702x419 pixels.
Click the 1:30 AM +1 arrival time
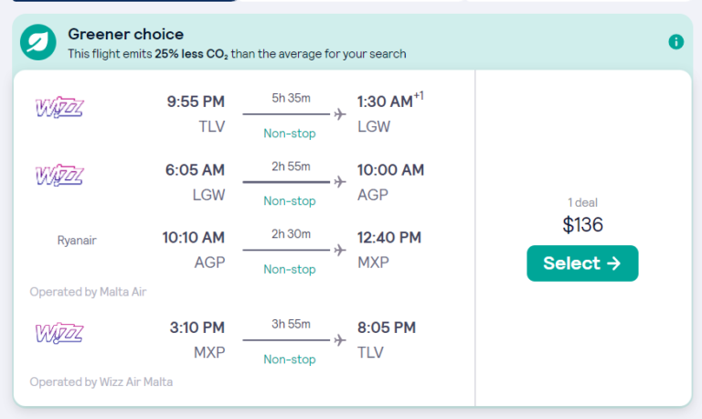tap(390, 101)
